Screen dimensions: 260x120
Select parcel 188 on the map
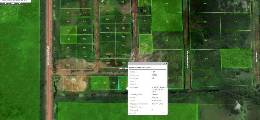(114, 83)
